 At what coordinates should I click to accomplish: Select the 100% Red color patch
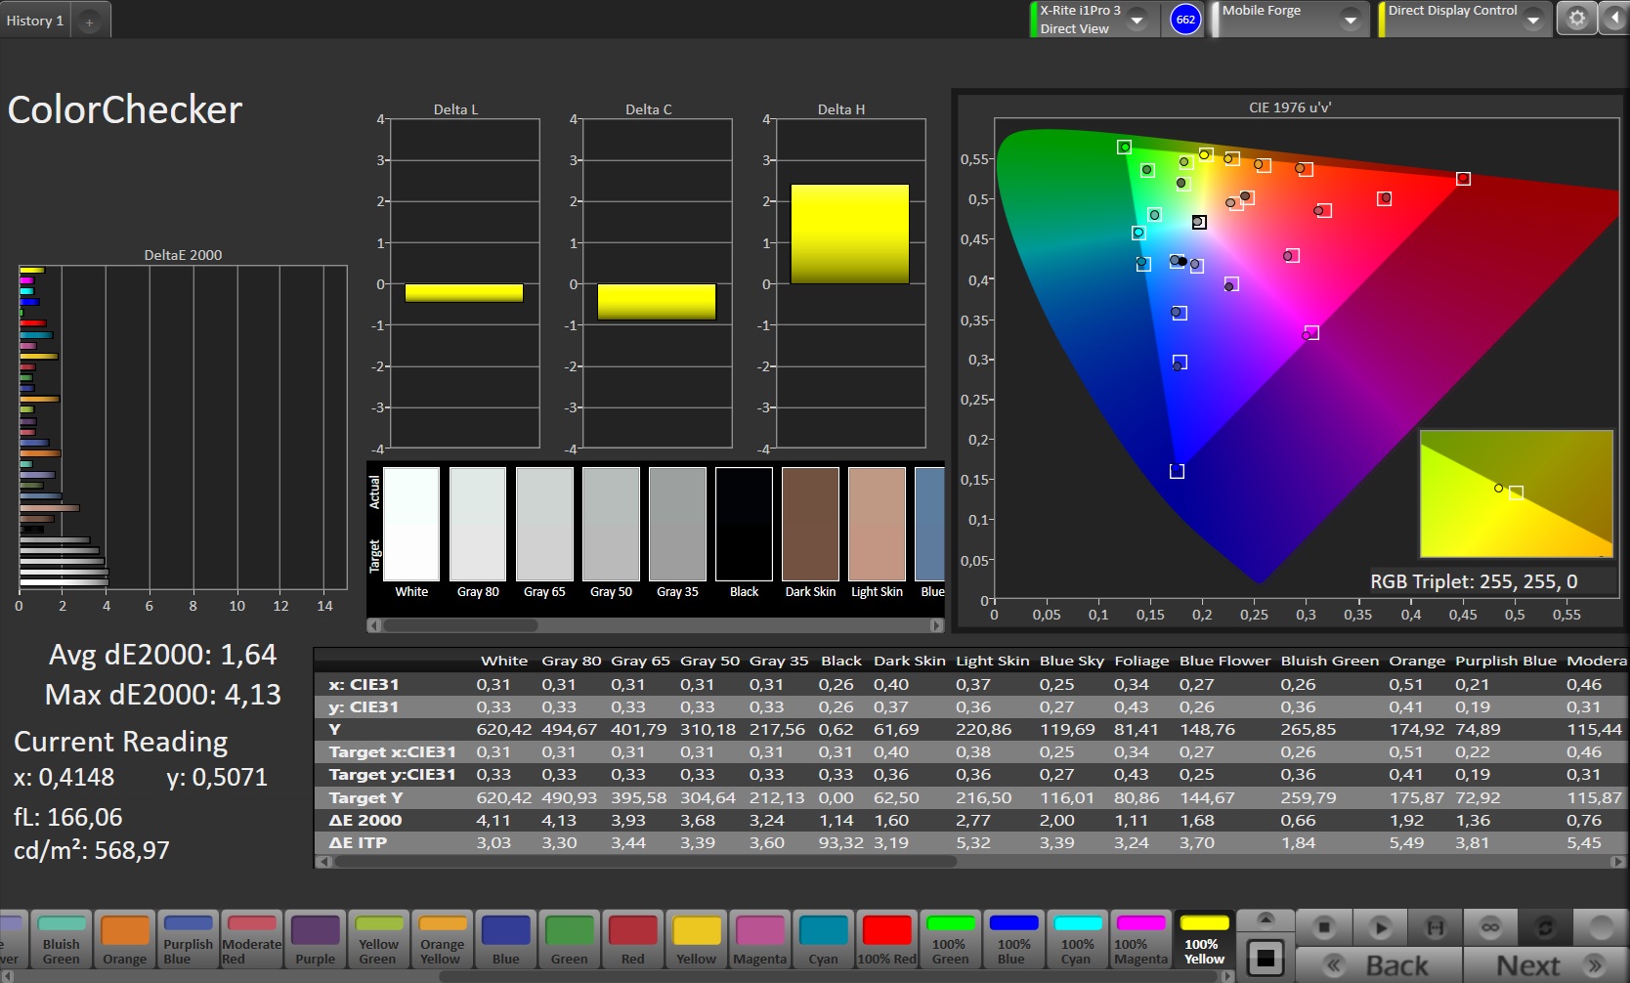tap(886, 939)
